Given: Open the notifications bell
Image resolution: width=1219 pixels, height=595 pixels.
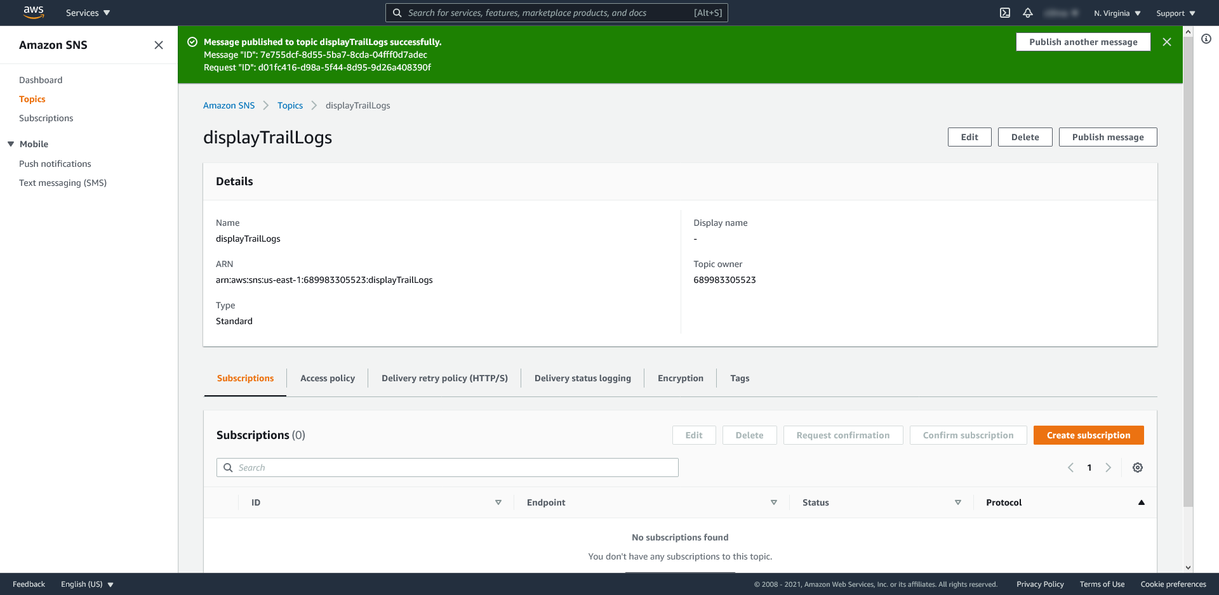Looking at the screenshot, I should point(1028,13).
